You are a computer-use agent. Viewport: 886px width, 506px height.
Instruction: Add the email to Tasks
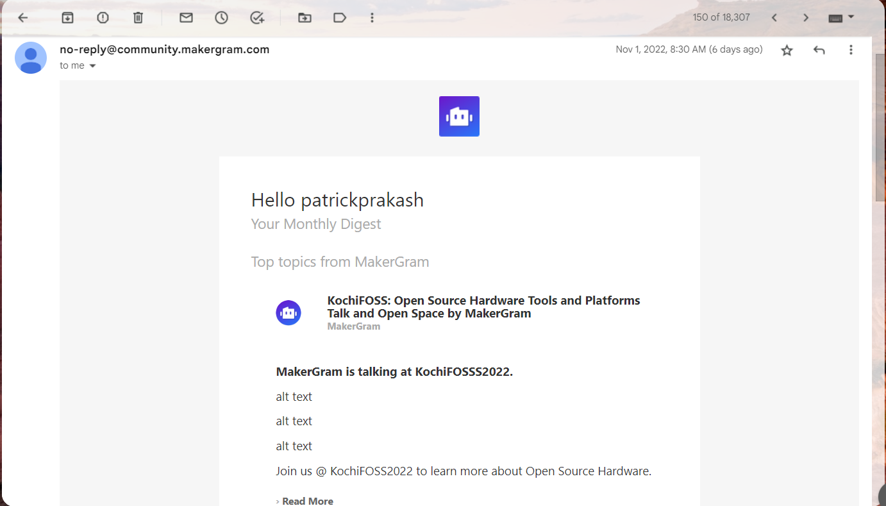(257, 17)
